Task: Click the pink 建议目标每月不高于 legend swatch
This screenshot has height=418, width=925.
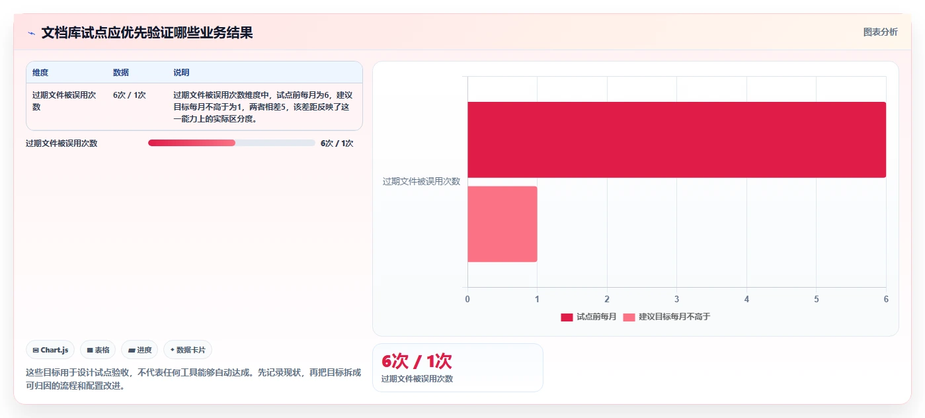Action: tap(629, 317)
